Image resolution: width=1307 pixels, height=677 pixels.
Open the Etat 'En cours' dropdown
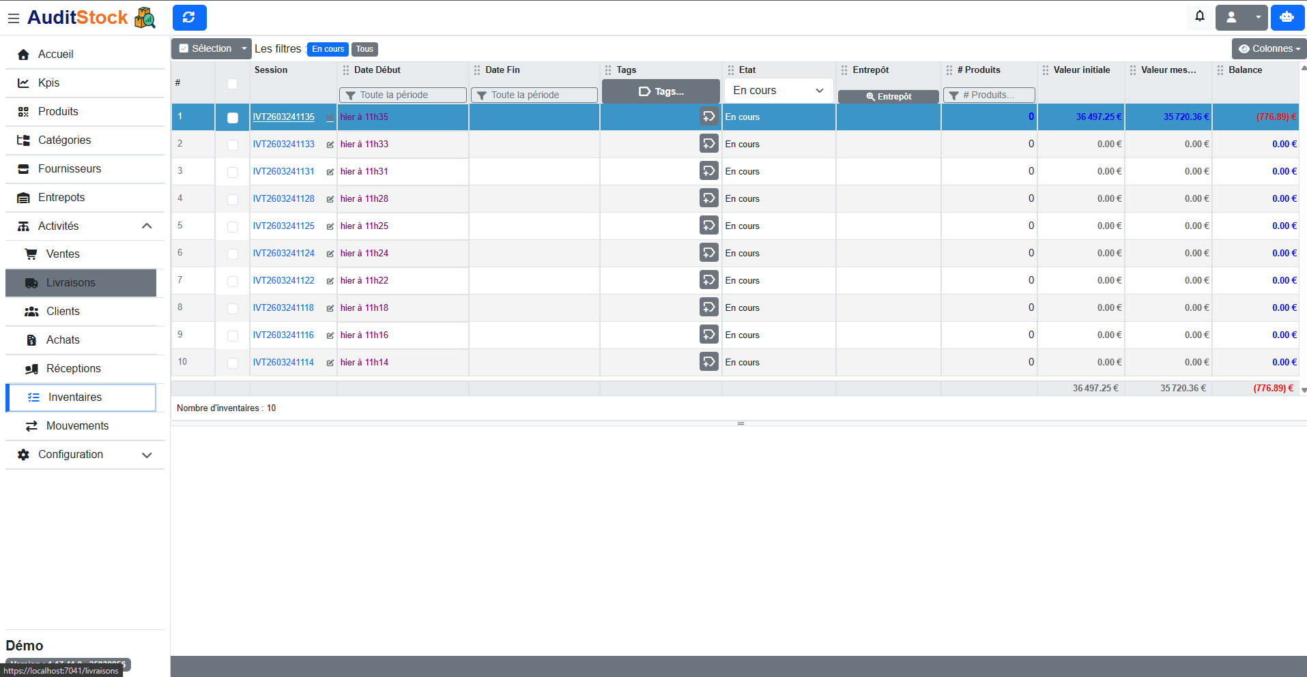[778, 91]
